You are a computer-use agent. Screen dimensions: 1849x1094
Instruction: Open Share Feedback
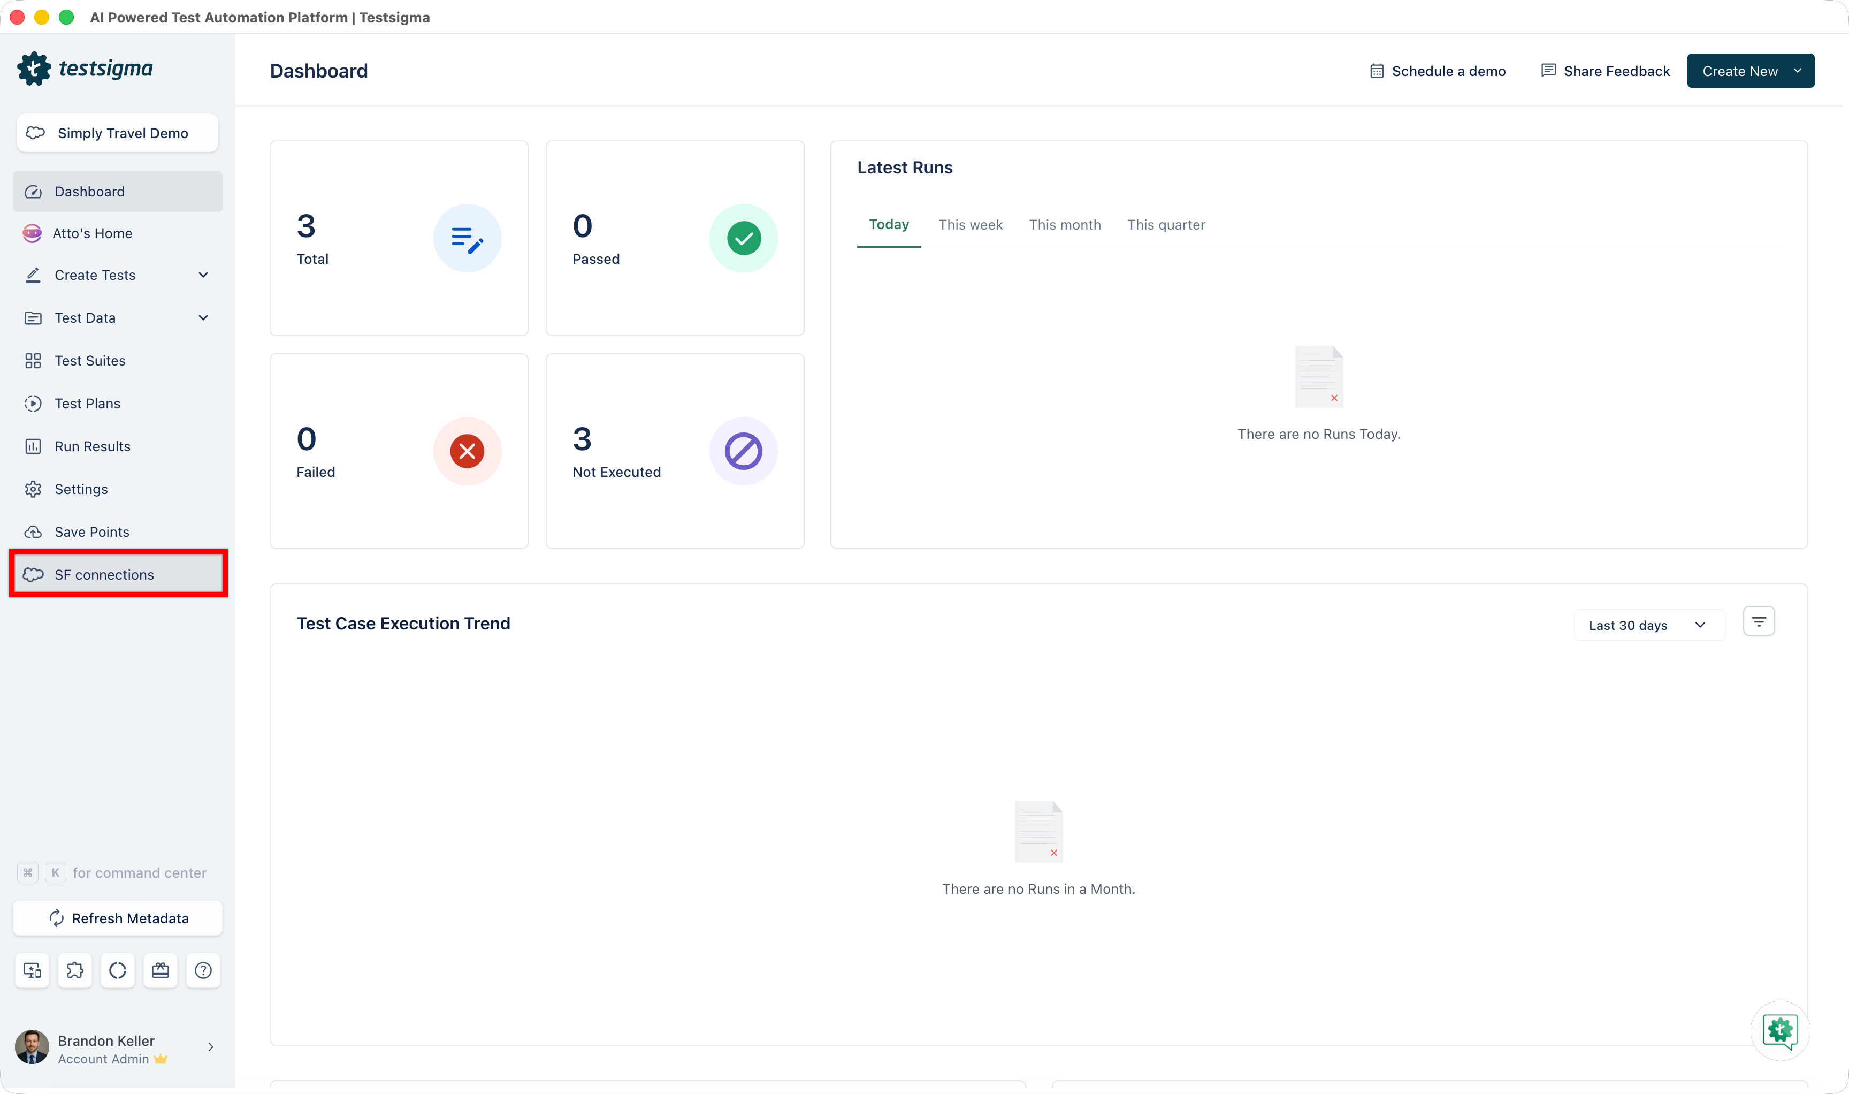coord(1605,71)
